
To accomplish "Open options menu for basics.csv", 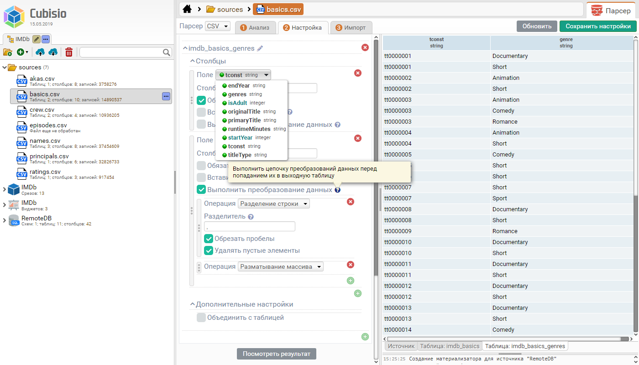I will (x=166, y=96).
